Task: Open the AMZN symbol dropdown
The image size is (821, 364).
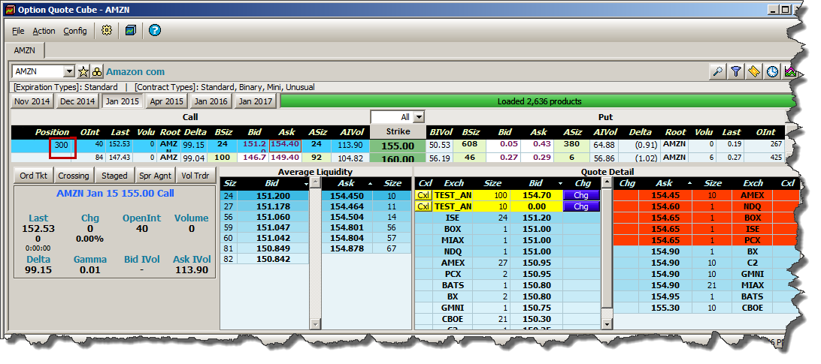Action: pyautogui.click(x=69, y=72)
